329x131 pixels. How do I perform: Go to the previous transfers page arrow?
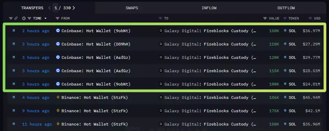pyautogui.click(x=49, y=8)
